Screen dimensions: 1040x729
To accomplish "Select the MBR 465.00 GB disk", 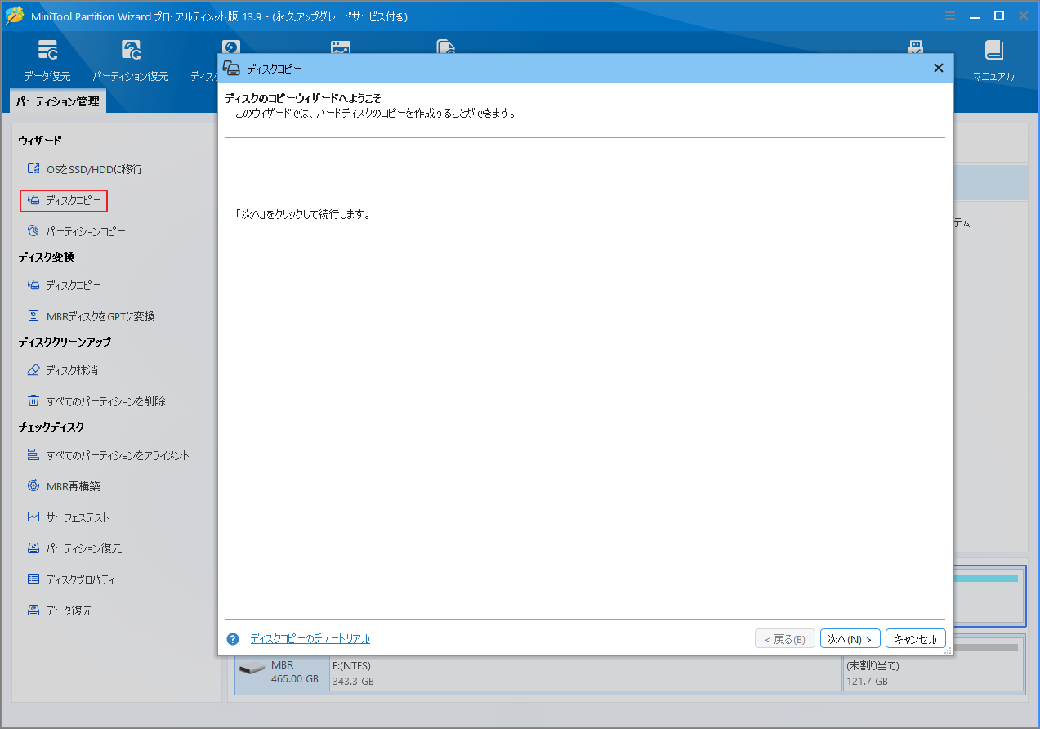I will click(282, 673).
